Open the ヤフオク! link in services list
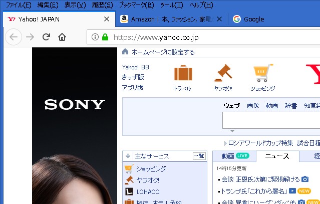Viewport: 320px width, 204px height. [148, 180]
